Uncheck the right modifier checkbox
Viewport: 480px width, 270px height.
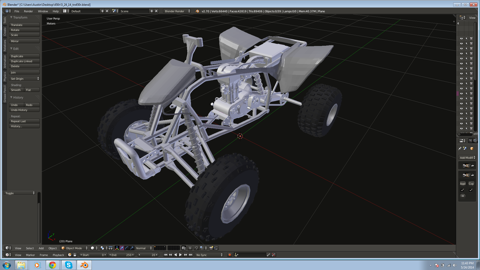point(471,190)
